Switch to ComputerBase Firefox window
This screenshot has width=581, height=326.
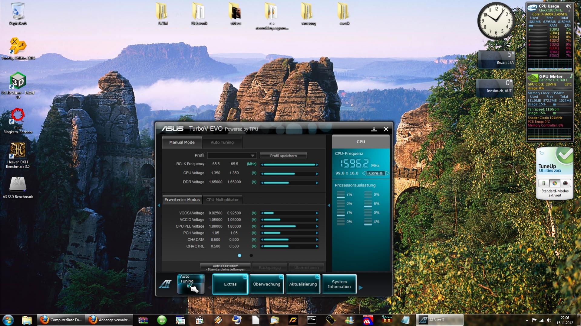point(61,320)
